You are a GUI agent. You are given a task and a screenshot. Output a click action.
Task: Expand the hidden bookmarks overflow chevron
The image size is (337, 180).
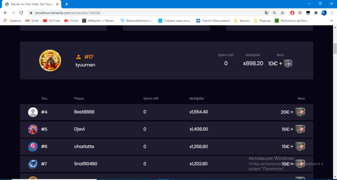[332, 20]
